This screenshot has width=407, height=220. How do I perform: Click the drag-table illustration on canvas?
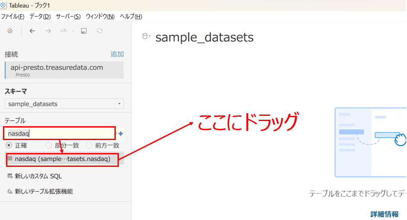point(371,142)
